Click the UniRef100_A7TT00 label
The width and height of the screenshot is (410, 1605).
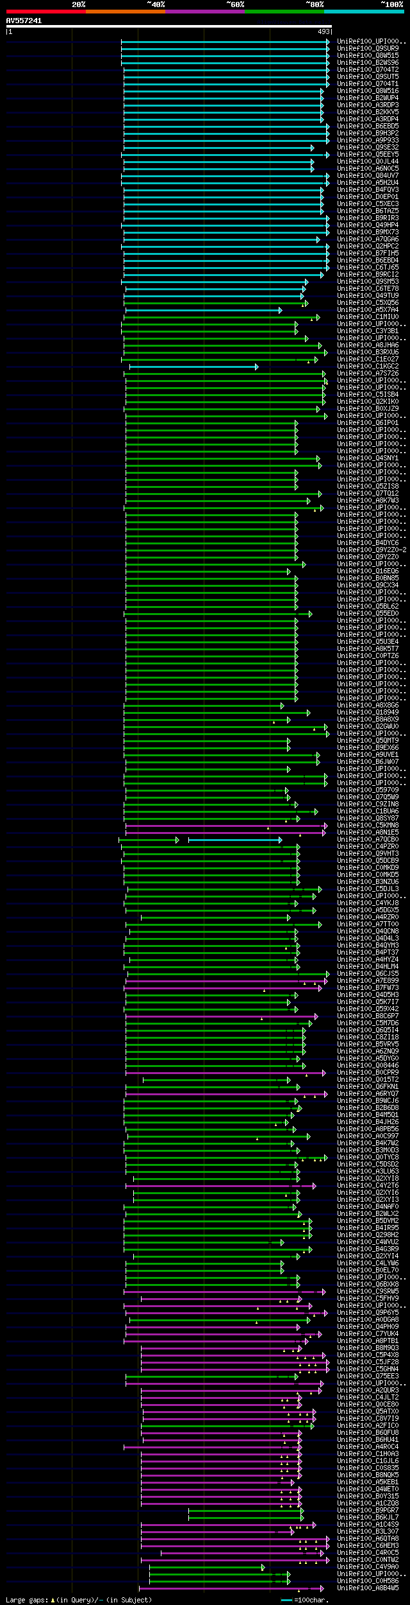(368, 924)
